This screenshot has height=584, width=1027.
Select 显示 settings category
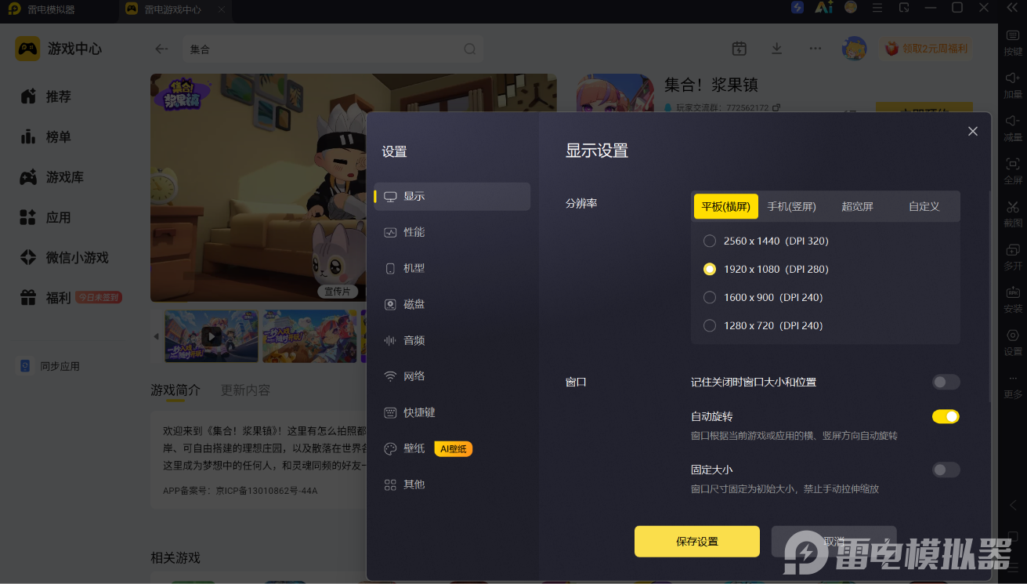(452, 196)
